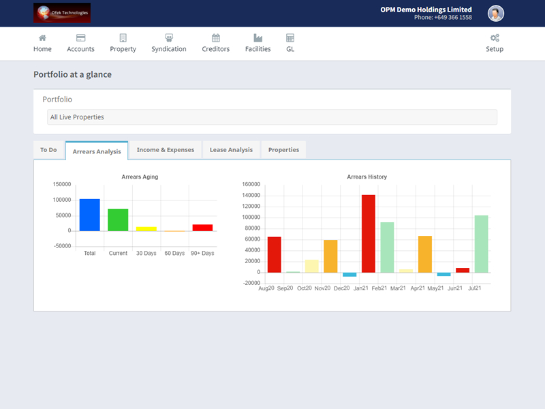Open the Facilities factory icon
Image resolution: width=545 pixels, height=409 pixels.
click(258, 37)
